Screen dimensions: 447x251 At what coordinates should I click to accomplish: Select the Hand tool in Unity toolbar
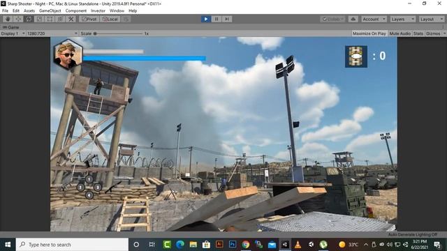tap(8, 19)
